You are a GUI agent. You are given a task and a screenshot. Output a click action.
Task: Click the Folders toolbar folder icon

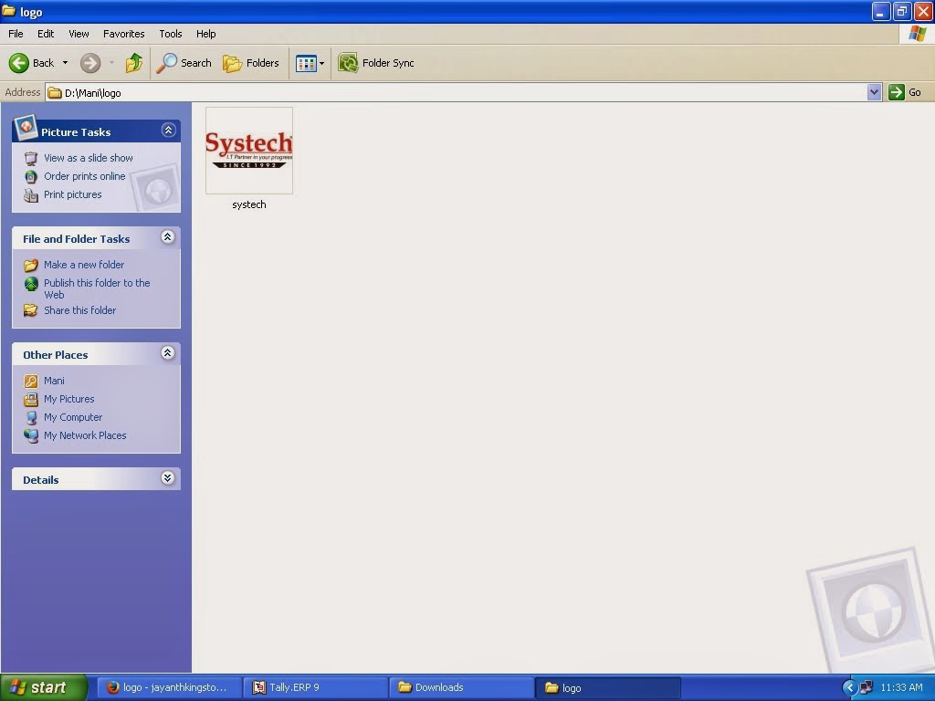pyautogui.click(x=232, y=63)
